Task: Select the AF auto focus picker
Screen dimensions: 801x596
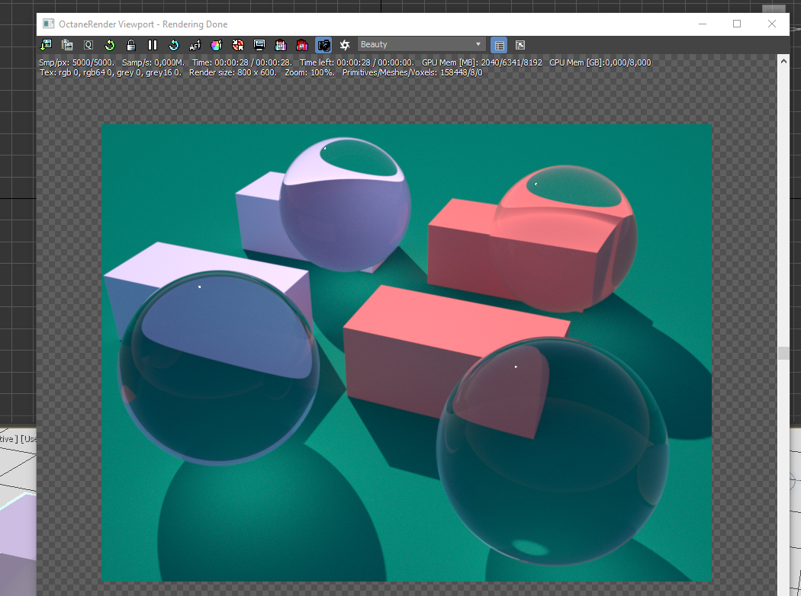Action: tap(195, 45)
